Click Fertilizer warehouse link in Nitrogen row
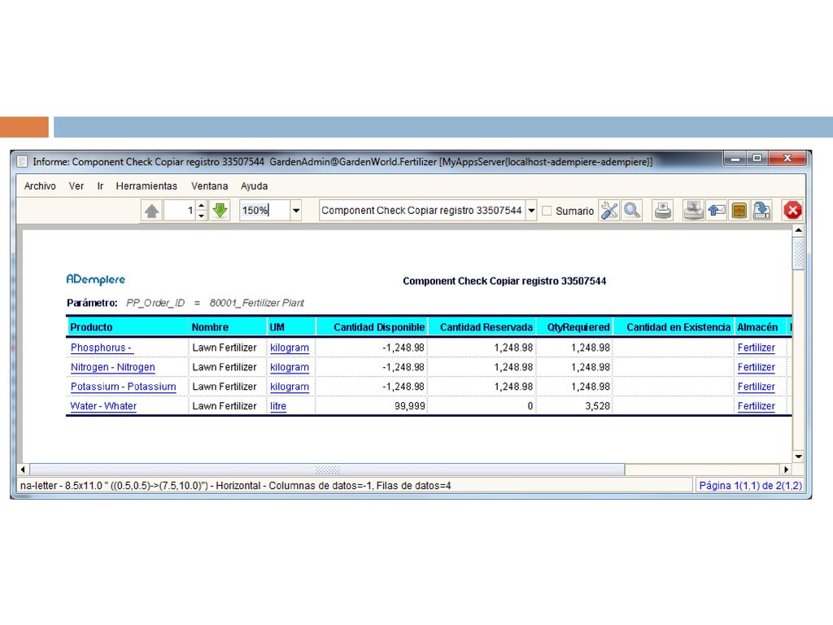Screen dimensions: 833x625 coord(756,367)
